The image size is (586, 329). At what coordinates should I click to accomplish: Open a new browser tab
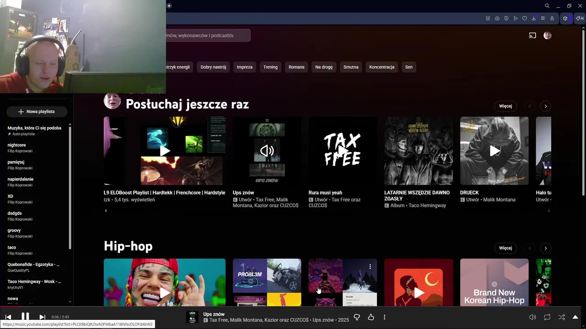[x=169, y=6]
